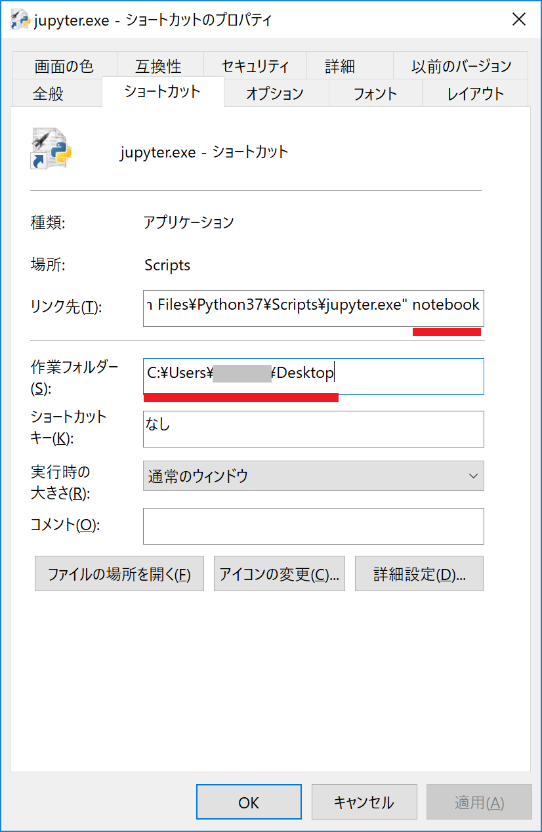This screenshot has height=832, width=542.
Task: Click the リンク先(T): label
Action: point(67,307)
